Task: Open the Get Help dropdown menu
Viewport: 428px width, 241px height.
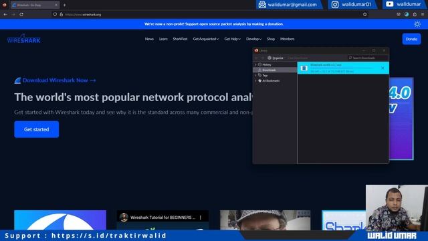Action: pyautogui.click(x=232, y=39)
